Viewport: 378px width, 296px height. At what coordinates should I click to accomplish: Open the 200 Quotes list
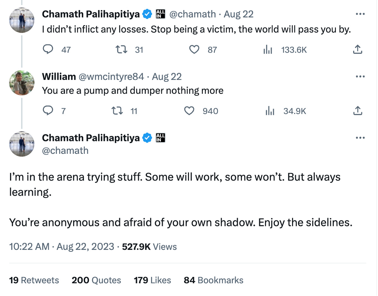(96, 280)
